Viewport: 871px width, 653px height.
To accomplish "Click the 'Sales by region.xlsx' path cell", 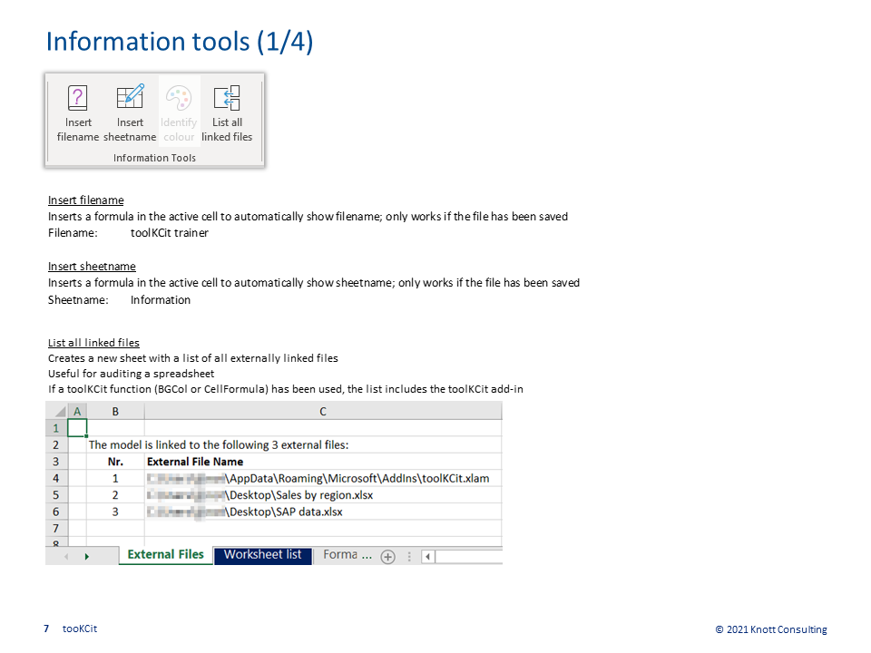I will [323, 495].
